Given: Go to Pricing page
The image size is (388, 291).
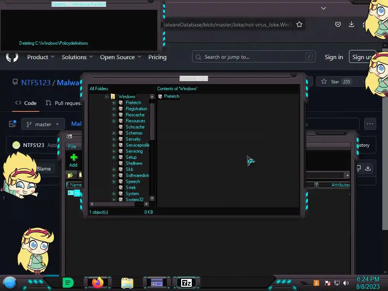Looking at the screenshot, I should (157, 57).
